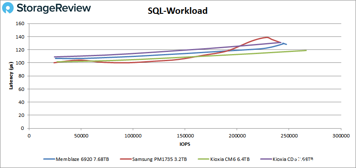Click the 50000 label on IOPS axis
The width and height of the screenshot is (356, 168).
tap(81, 136)
